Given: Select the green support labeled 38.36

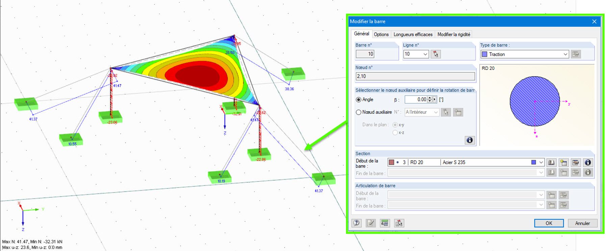Looking at the screenshot, I should (x=293, y=74).
